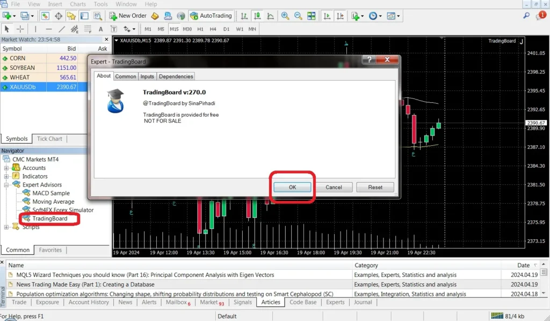Select the vertical line drawing tool
The image size is (550, 321).
(x=35, y=29)
